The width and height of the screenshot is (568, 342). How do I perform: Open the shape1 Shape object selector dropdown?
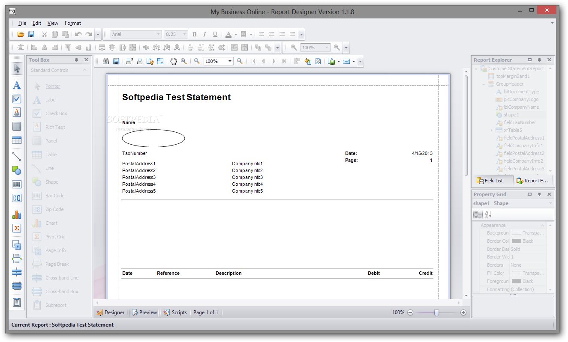click(x=550, y=203)
